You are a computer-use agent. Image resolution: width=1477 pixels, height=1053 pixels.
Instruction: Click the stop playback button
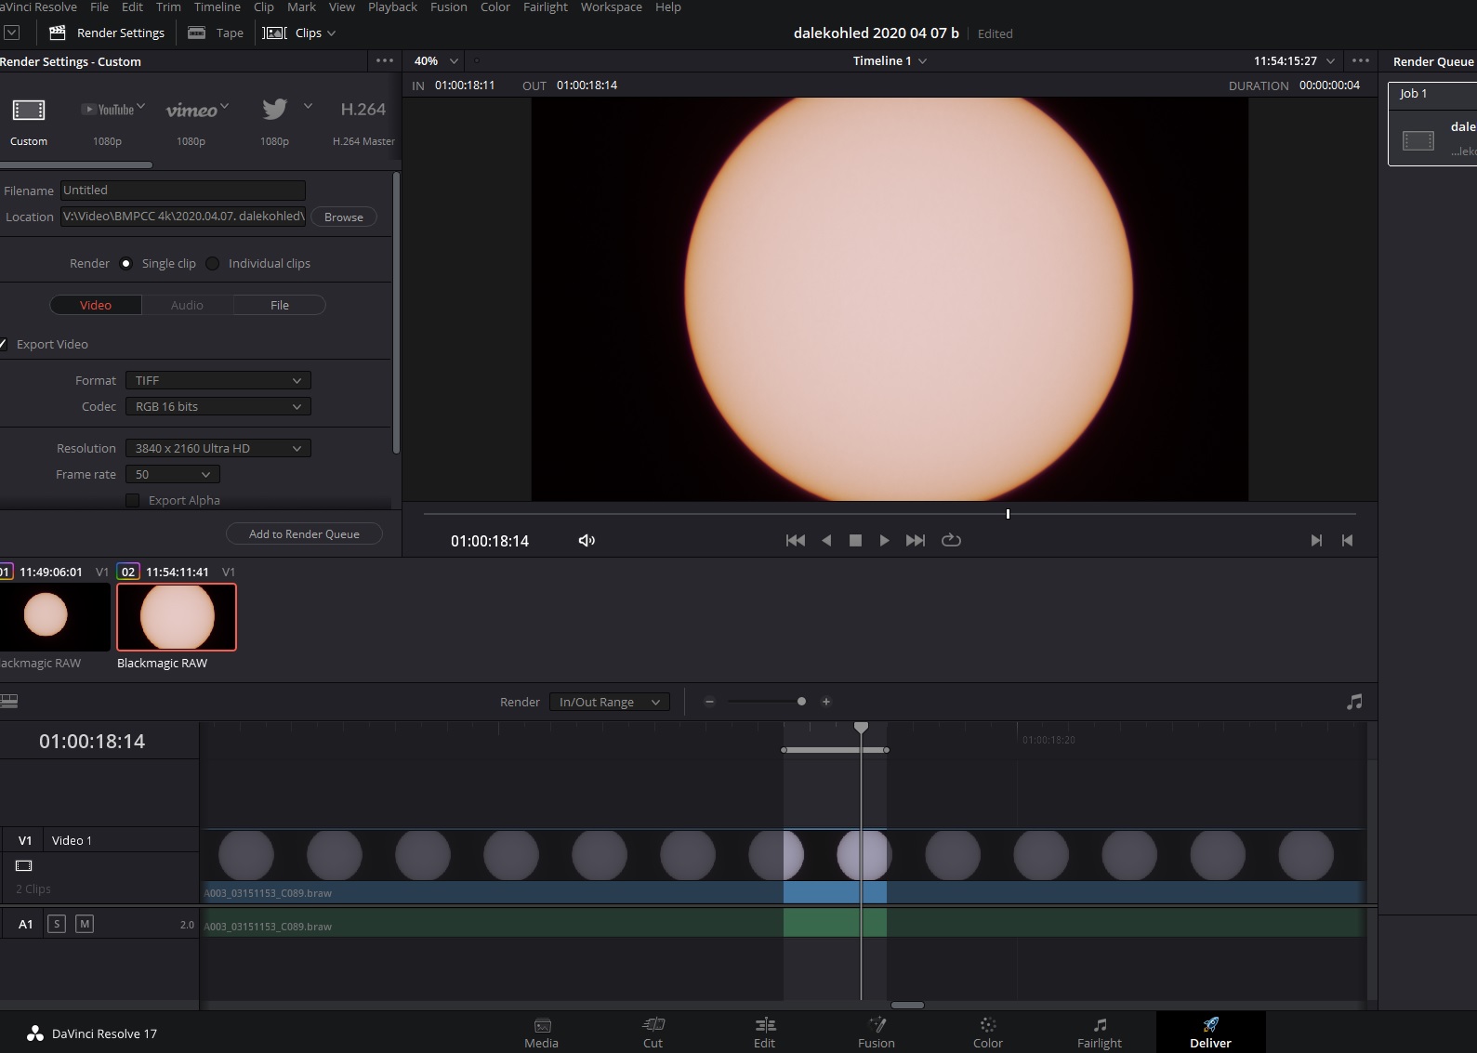(855, 540)
